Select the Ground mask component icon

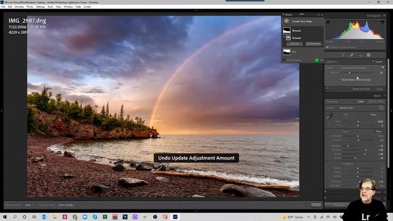[x=288, y=38]
